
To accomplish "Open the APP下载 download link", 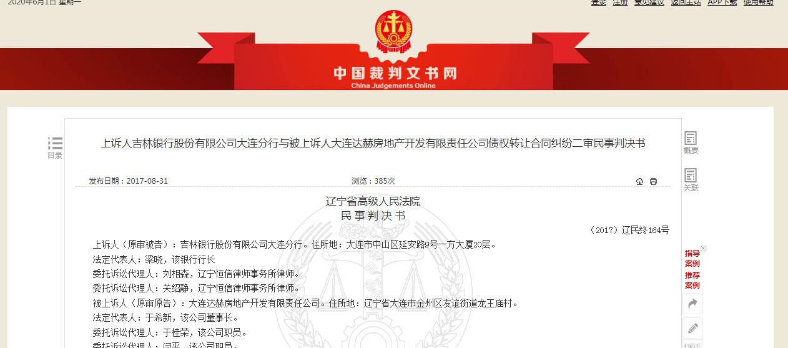I will 722,2.
